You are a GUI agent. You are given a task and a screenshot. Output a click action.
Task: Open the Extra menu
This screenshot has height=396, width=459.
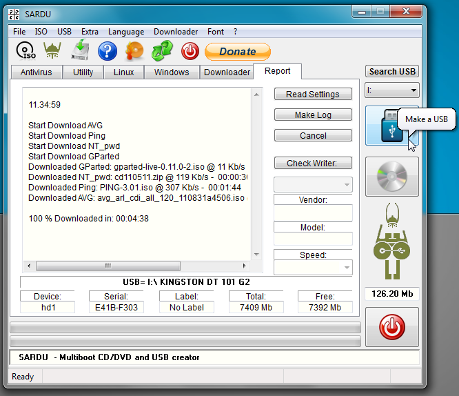click(x=90, y=32)
